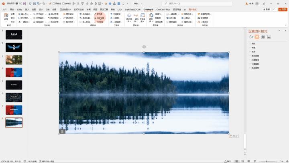Click the Save icon in quick access toolbar
289x163 pixels.
[x=24, y=4]
